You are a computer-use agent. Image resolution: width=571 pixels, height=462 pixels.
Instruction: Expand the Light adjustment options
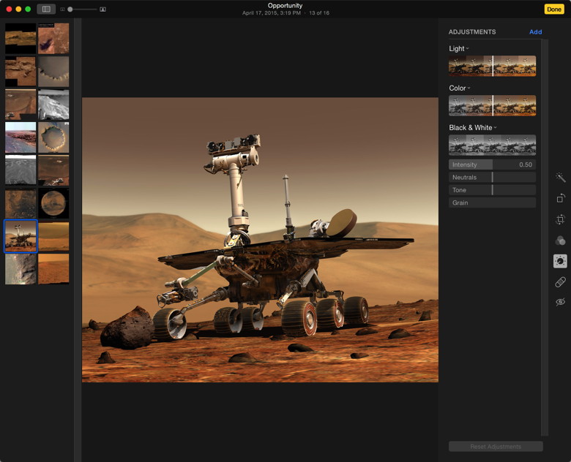click(468, 49)
